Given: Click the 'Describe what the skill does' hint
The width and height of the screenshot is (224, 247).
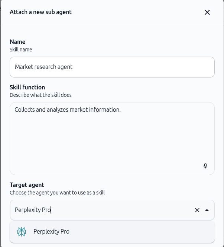Looking at the screenshot, I should (x=40, y=95).
